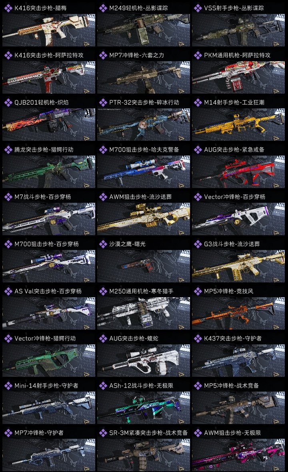Click the M250通用机枪-寒冬猎手 title

pos(141,291)
